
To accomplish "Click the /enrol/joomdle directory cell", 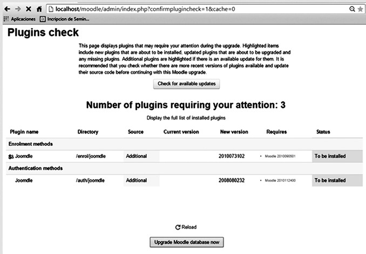I will click(x=91, y=156).
